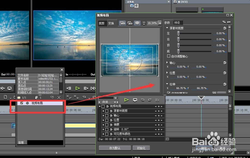Screen dimensions: 250x158
Task: Switch units to px
Action: [x=229, y=22]
